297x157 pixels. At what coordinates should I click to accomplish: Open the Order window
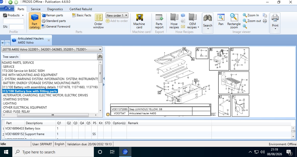pos(98,21)
